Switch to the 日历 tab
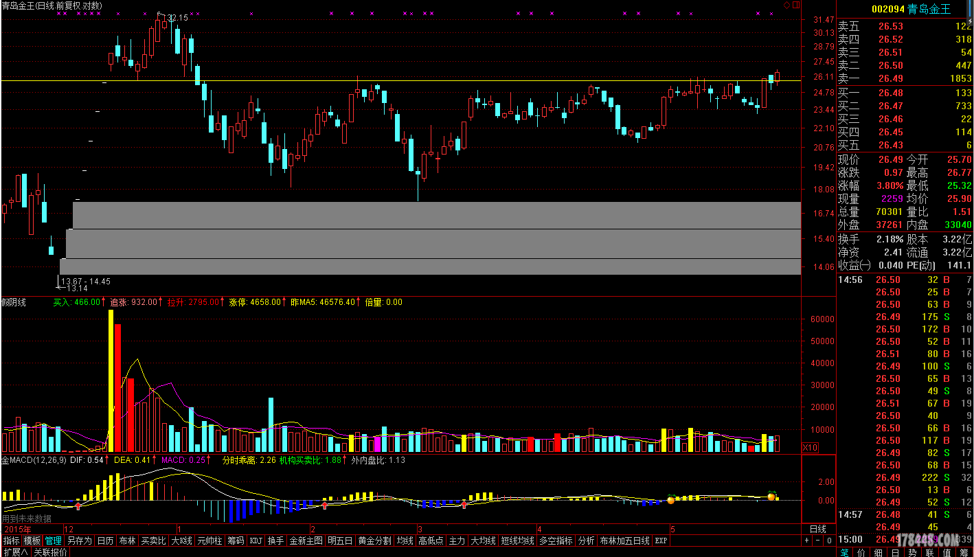Image resolution: width=974 pixels, height=557 pixels. [x=105, y=541]
